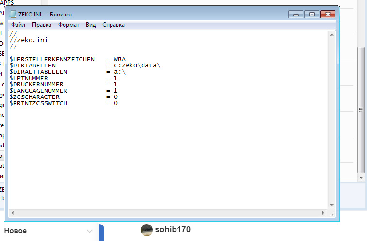
Task: Click the sohib170 avatar picture
Action: pyautogui.click(x=146, y=230)
